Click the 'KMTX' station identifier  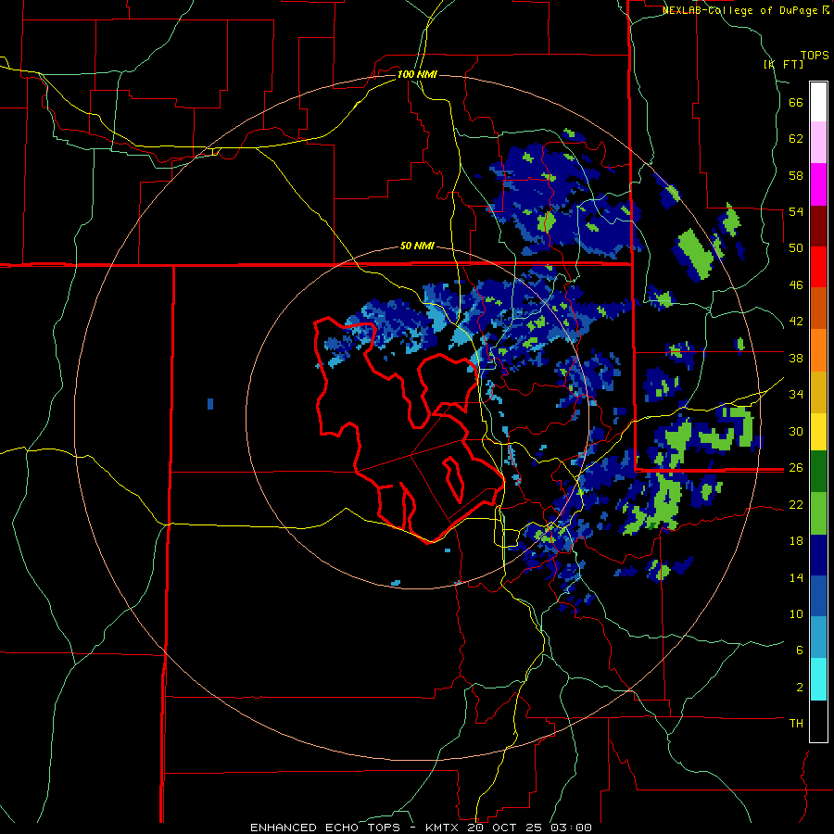[x=442, y=828]
